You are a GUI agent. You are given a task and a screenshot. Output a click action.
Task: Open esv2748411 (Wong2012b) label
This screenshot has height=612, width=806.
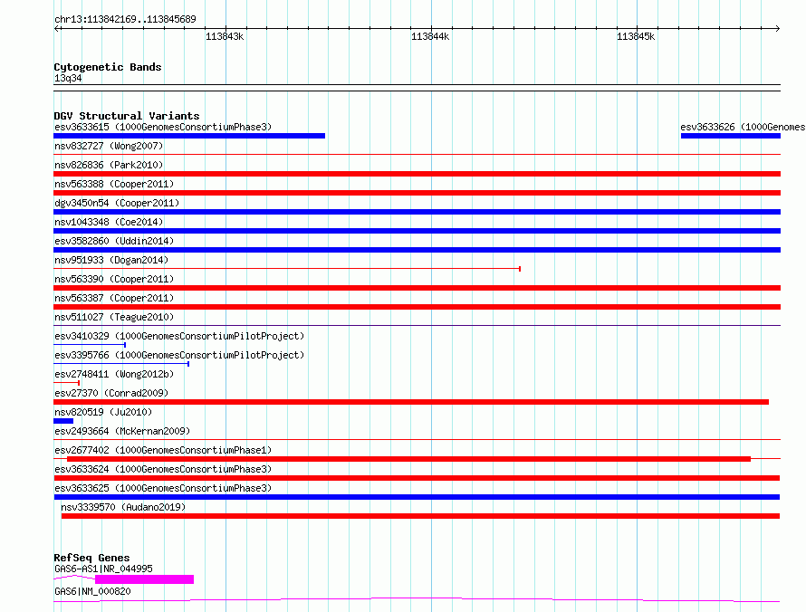pyautogui.click(x=114, y=374)
